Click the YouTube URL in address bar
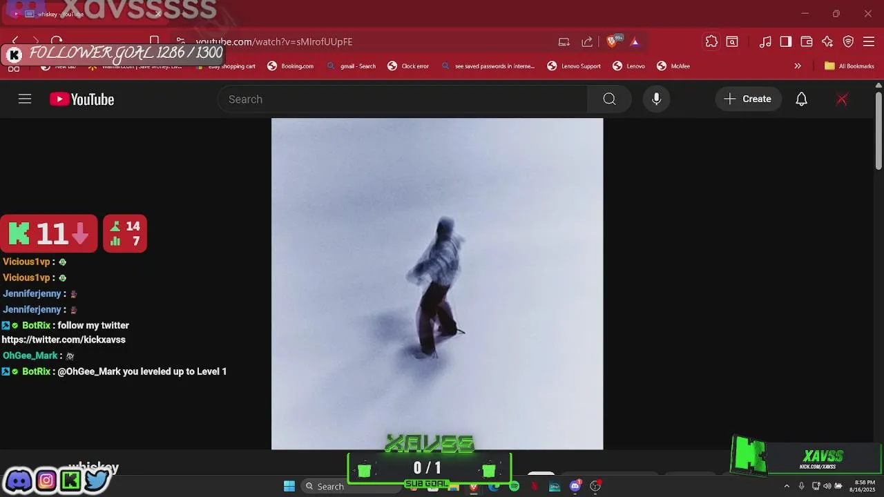884x497 pixels. coord(274,41)
